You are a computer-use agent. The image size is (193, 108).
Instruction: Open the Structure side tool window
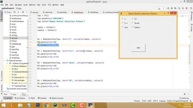pyautogui.click(x=2, y=76)
